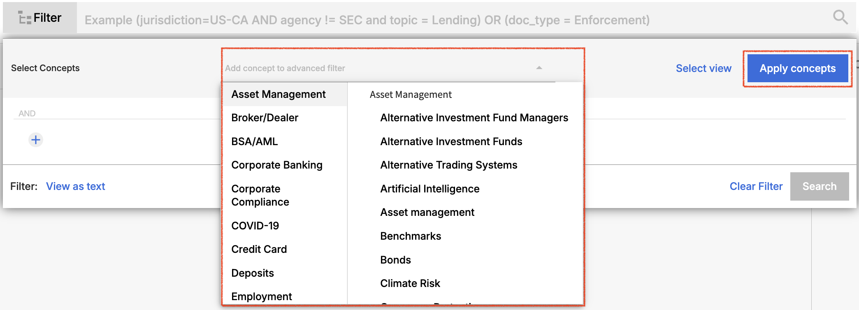Select Broker/Dealer category

pyautogui.click(x=265, y=118)
